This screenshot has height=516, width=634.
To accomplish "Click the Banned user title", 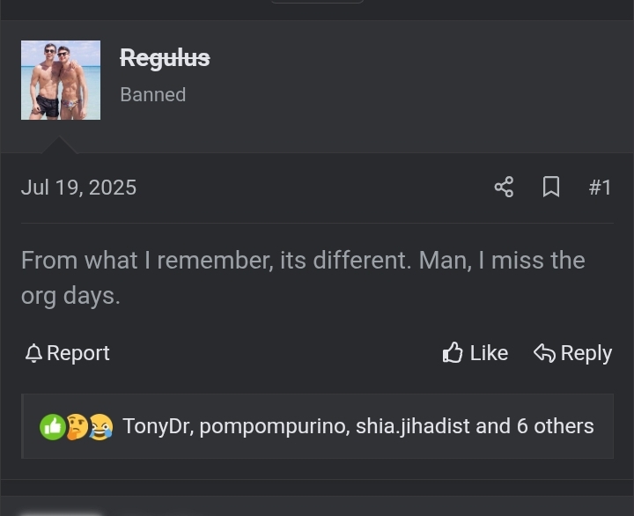I will (153, 94).
